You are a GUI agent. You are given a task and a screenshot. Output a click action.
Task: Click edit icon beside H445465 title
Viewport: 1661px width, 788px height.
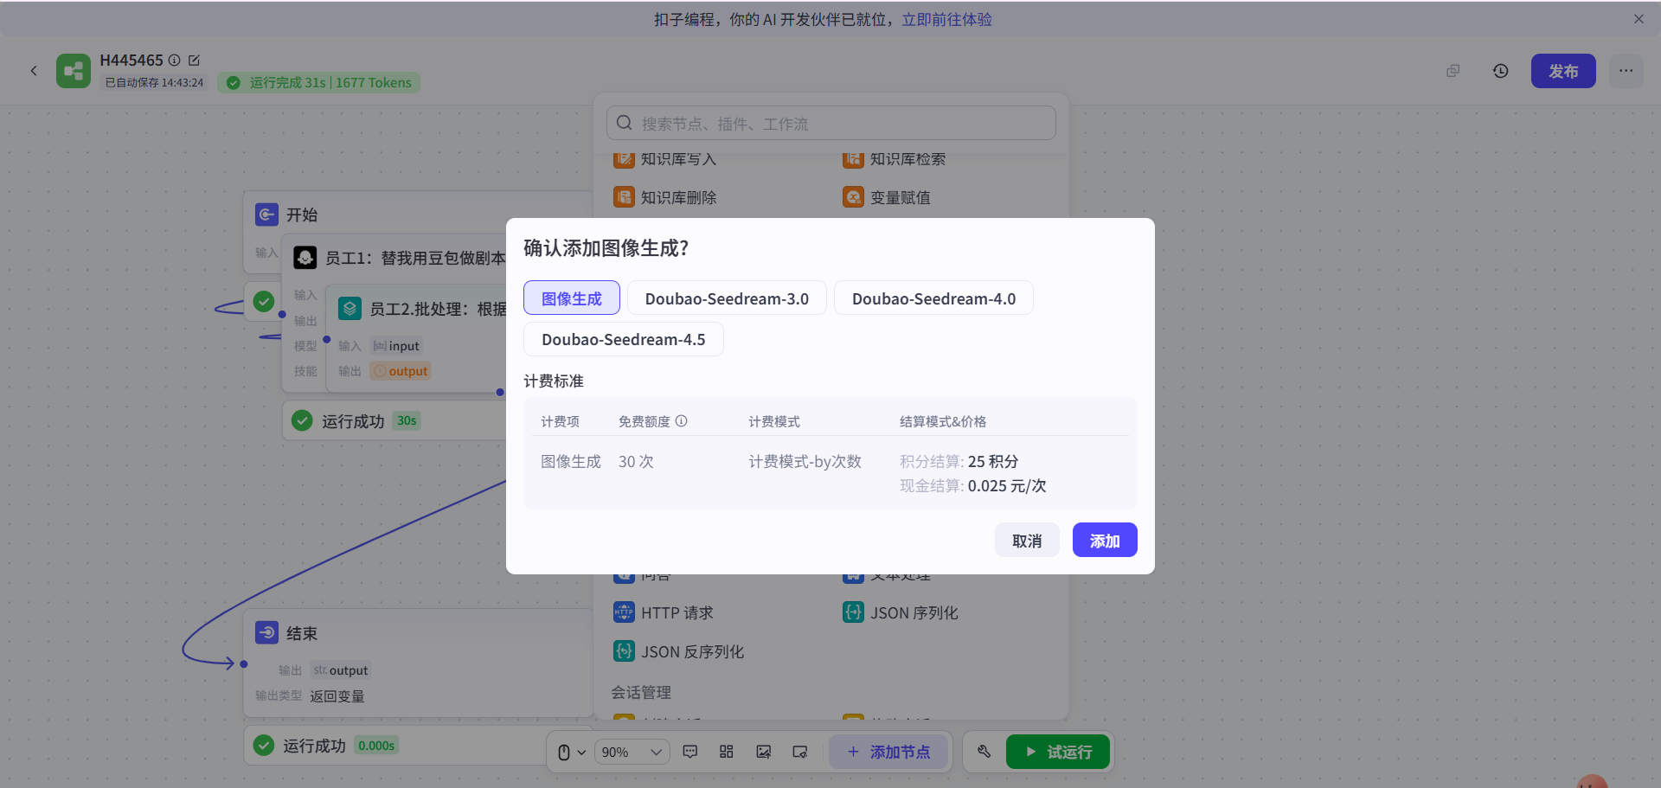tap(194, 60)
